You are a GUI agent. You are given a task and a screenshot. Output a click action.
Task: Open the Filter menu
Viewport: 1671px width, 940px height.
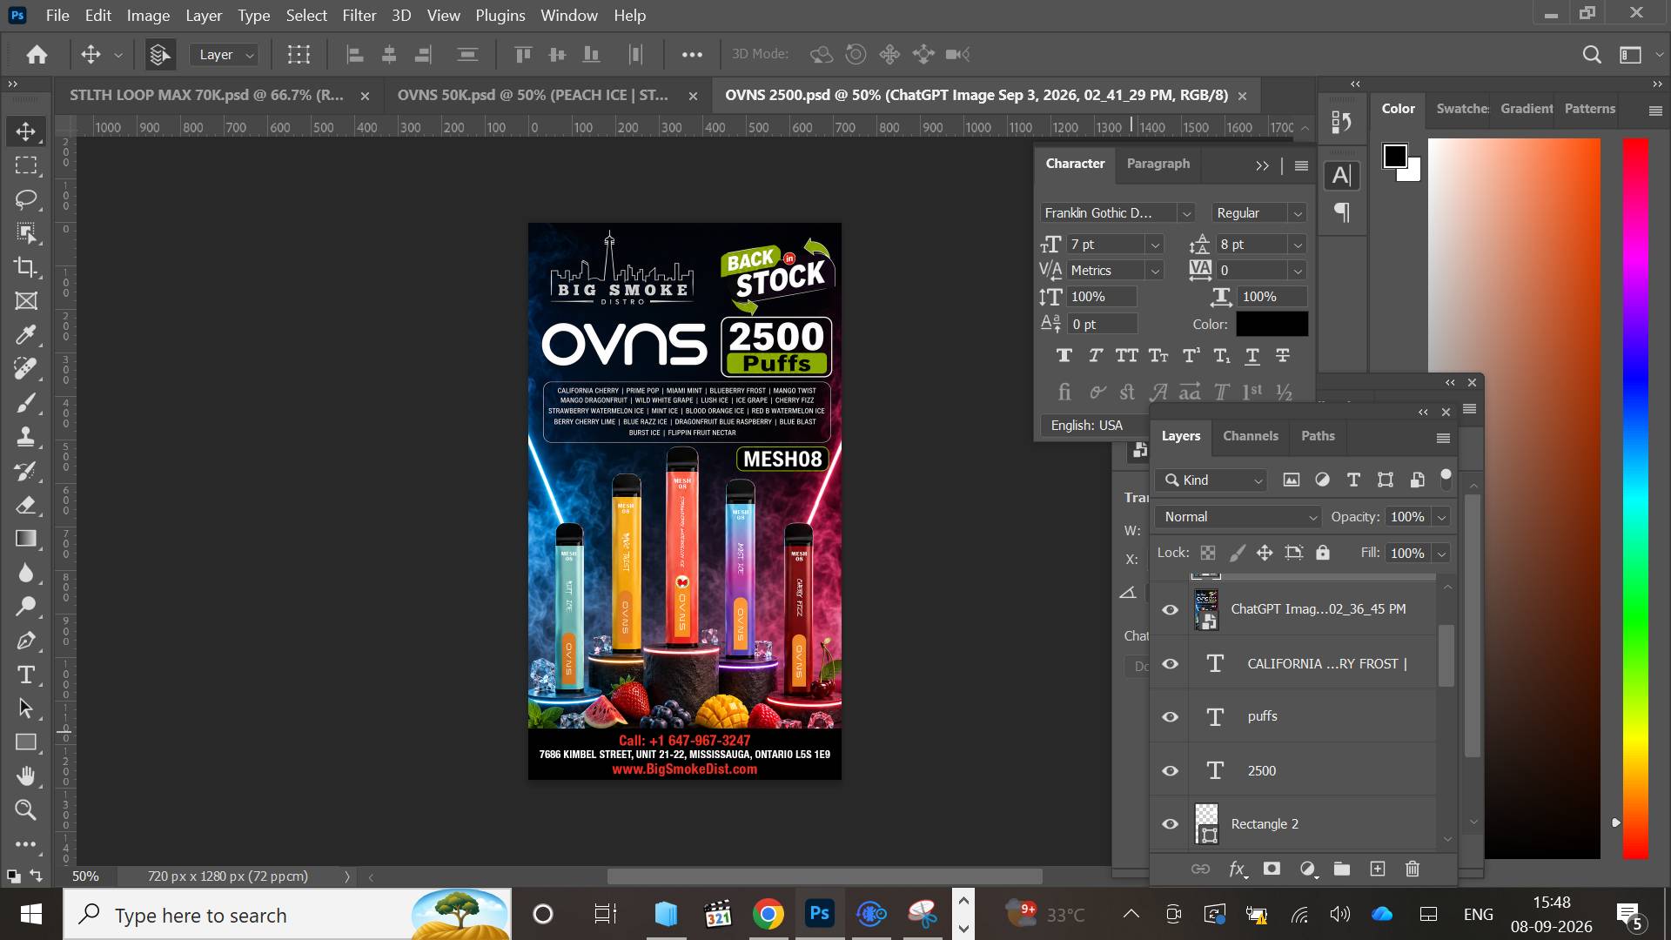point(359,16)
